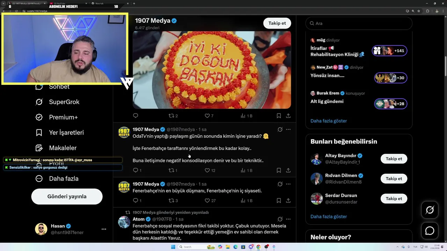
Task: Ask Grok about the Atom post
Action: (x=280, y=219)
